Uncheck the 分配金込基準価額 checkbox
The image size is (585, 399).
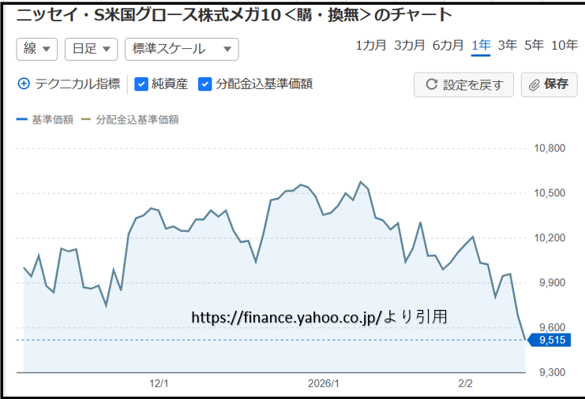204,84
